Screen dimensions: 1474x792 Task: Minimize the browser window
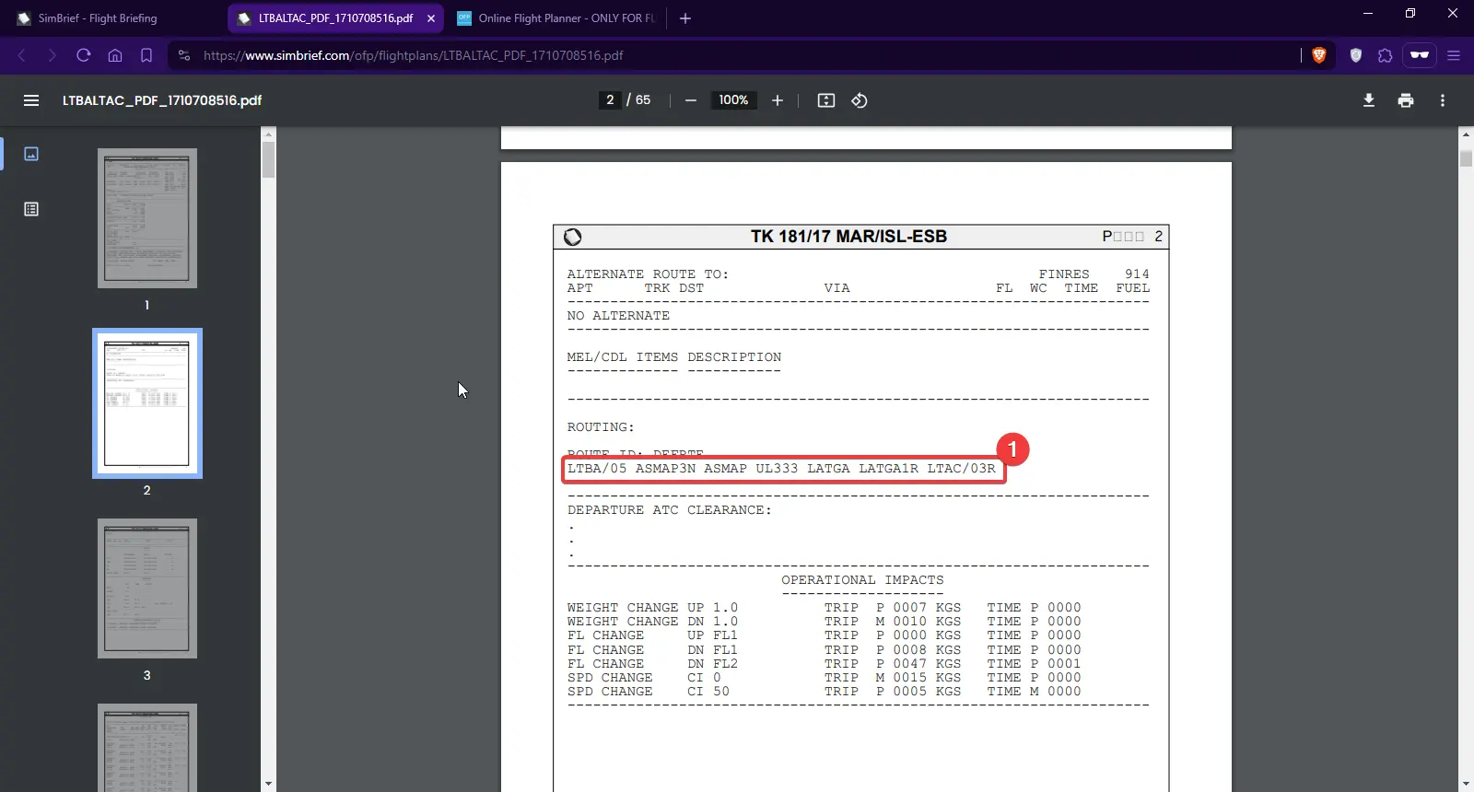click(x=1368, y=13)
